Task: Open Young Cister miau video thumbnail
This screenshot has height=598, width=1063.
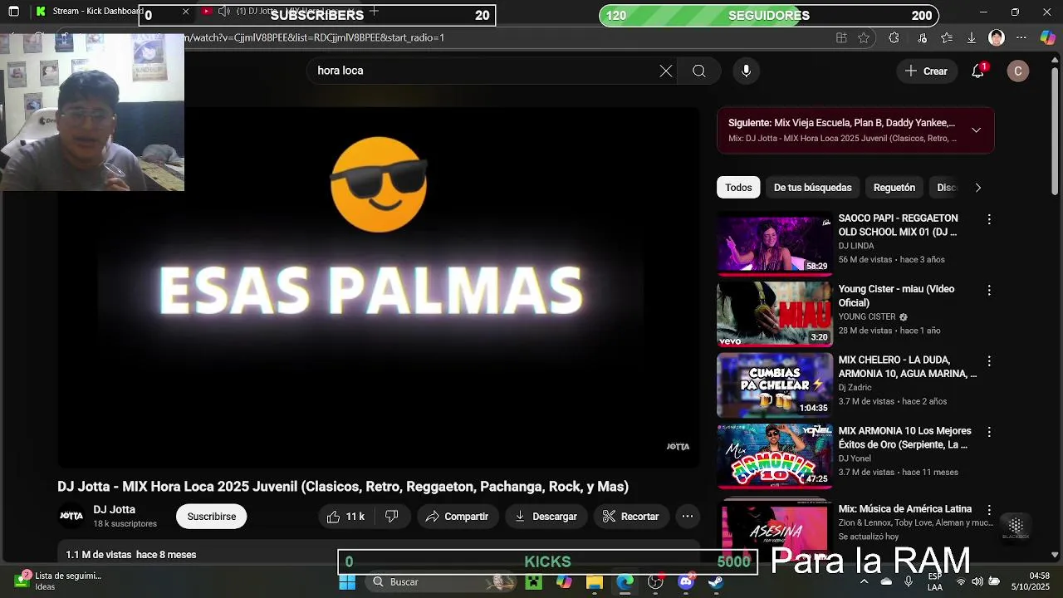Action: (x=775, y=314)
